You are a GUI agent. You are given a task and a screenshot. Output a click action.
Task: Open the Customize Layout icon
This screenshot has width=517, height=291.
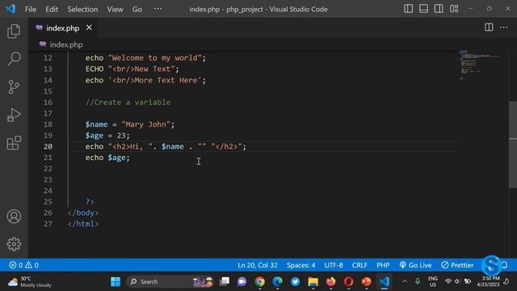click(454, 9)
